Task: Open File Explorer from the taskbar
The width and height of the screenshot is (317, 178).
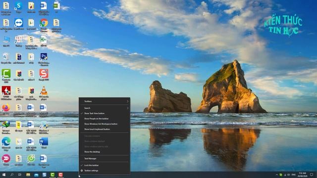Action: 28,175
